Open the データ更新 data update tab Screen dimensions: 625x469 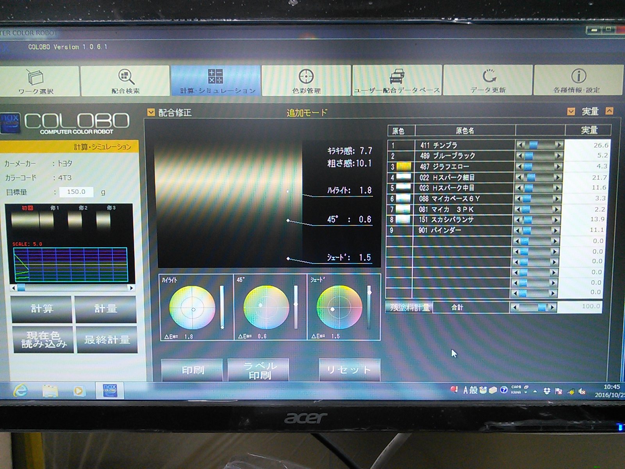pos(488,81)
